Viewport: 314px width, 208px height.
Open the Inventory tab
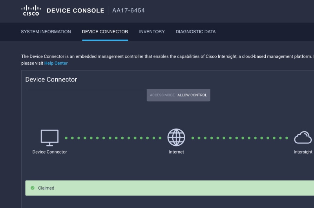[x=152, y=32]
